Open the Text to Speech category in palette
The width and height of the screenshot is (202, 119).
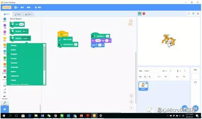(5, 104)
